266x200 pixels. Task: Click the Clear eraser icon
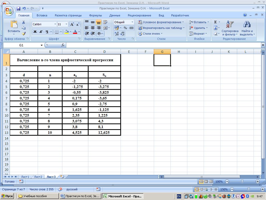pyautogui.click(x=215, y=34)
